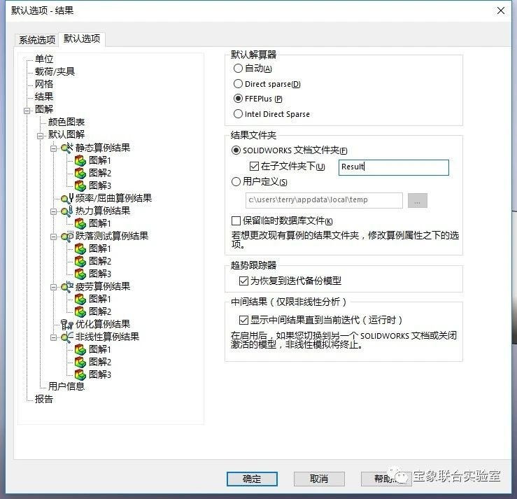Click the 非线性算例结果 study icon
Screen dimensions: 517x499
(67, 337)
